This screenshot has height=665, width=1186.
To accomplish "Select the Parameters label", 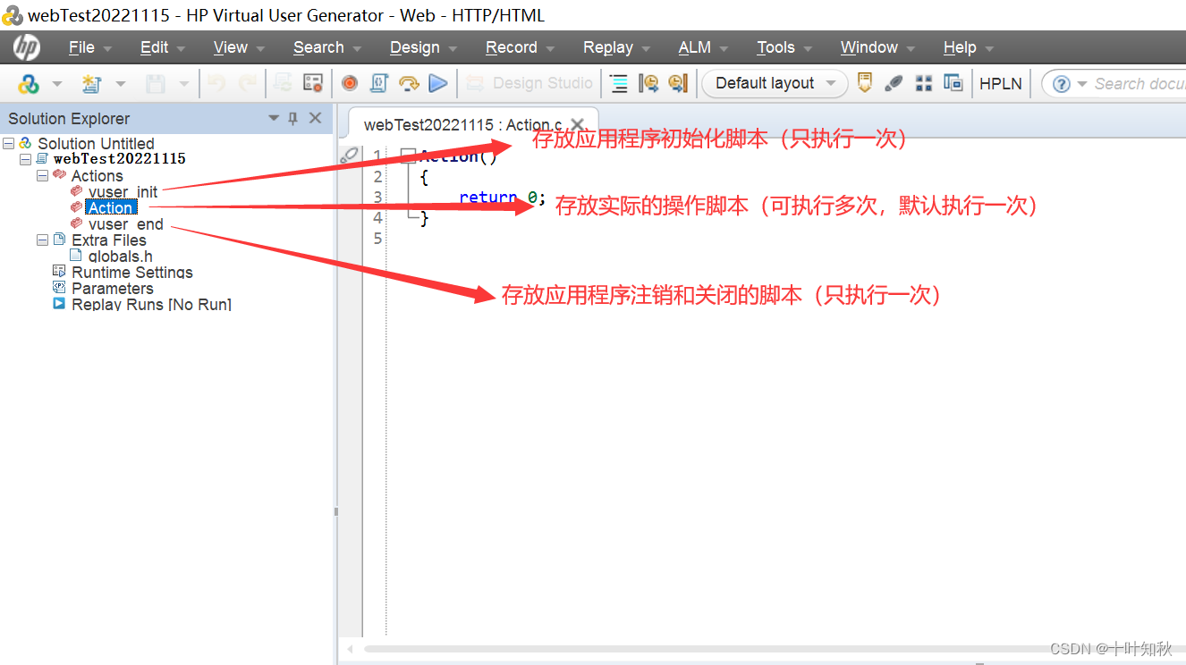I will 113,288.
